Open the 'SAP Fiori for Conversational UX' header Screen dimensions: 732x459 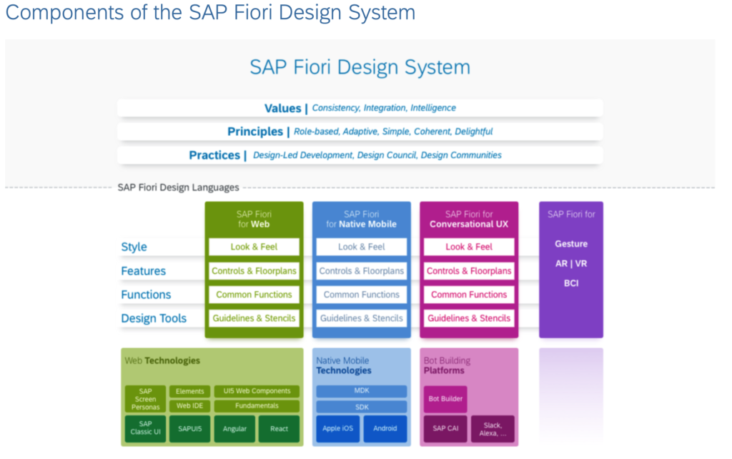(469, 219)
